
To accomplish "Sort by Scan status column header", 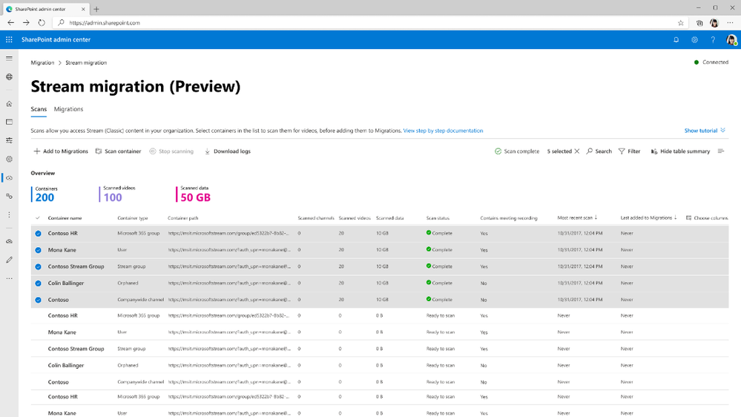I will (438, 218).
